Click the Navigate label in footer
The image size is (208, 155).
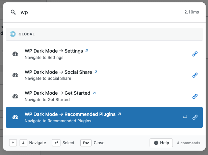click(37, 143)
